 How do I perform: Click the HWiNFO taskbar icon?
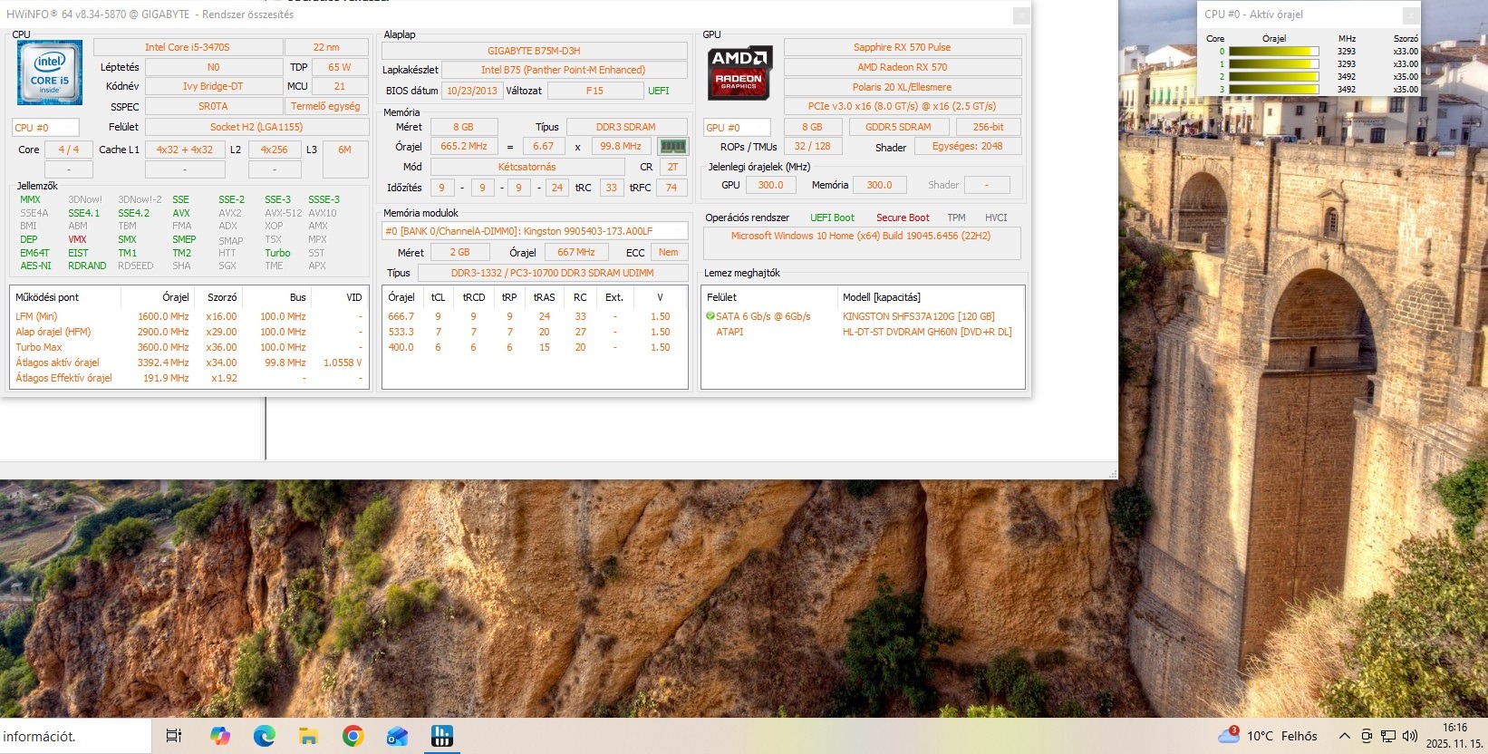pos(441,736)
